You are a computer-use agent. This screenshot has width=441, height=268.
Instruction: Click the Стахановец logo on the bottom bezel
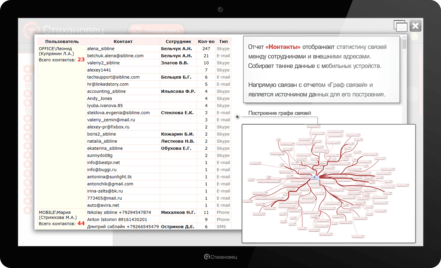220,257
